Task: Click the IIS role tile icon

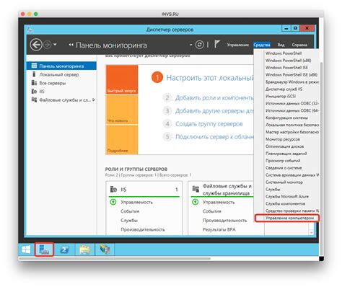Action: (113, 189)
